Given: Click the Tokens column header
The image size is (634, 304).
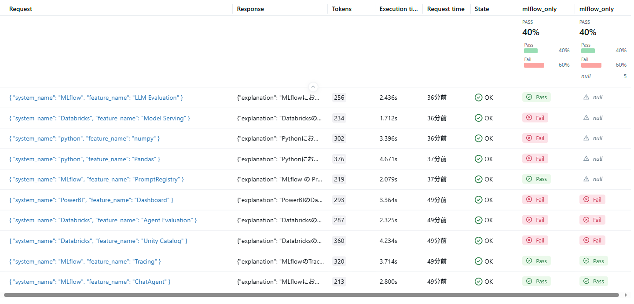Looking at the screenshot, I should point(342,9).
